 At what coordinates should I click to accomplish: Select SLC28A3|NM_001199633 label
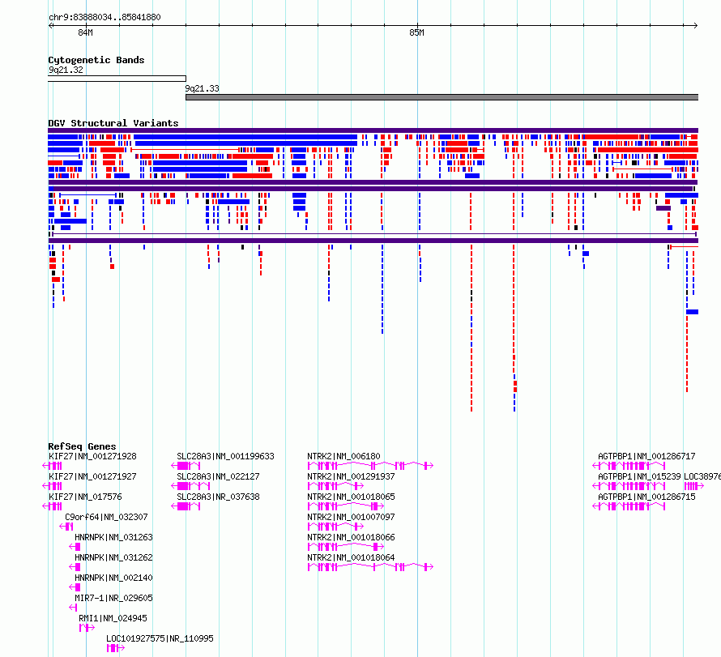pos(225,456)
